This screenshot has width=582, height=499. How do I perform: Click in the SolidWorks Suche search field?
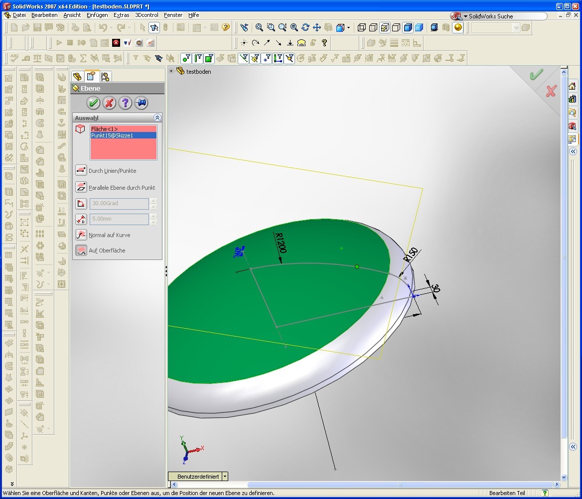[x=503, y=16]
